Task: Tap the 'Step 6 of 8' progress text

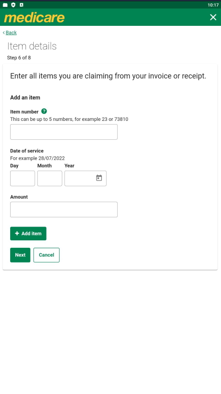Action: click(x=19, y=58)
